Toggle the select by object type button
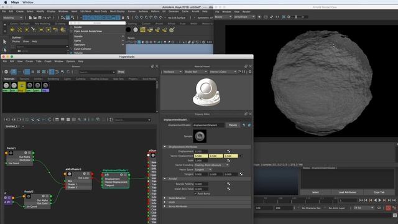This screenshot has height=224, width=398. (68, 17)
